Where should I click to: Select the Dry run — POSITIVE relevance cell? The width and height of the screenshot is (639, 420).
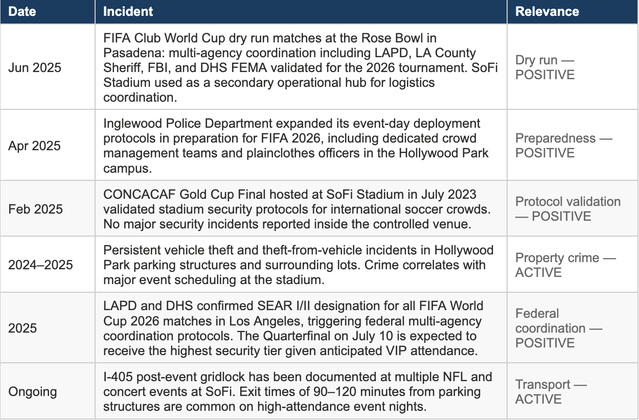click(545, 67)
